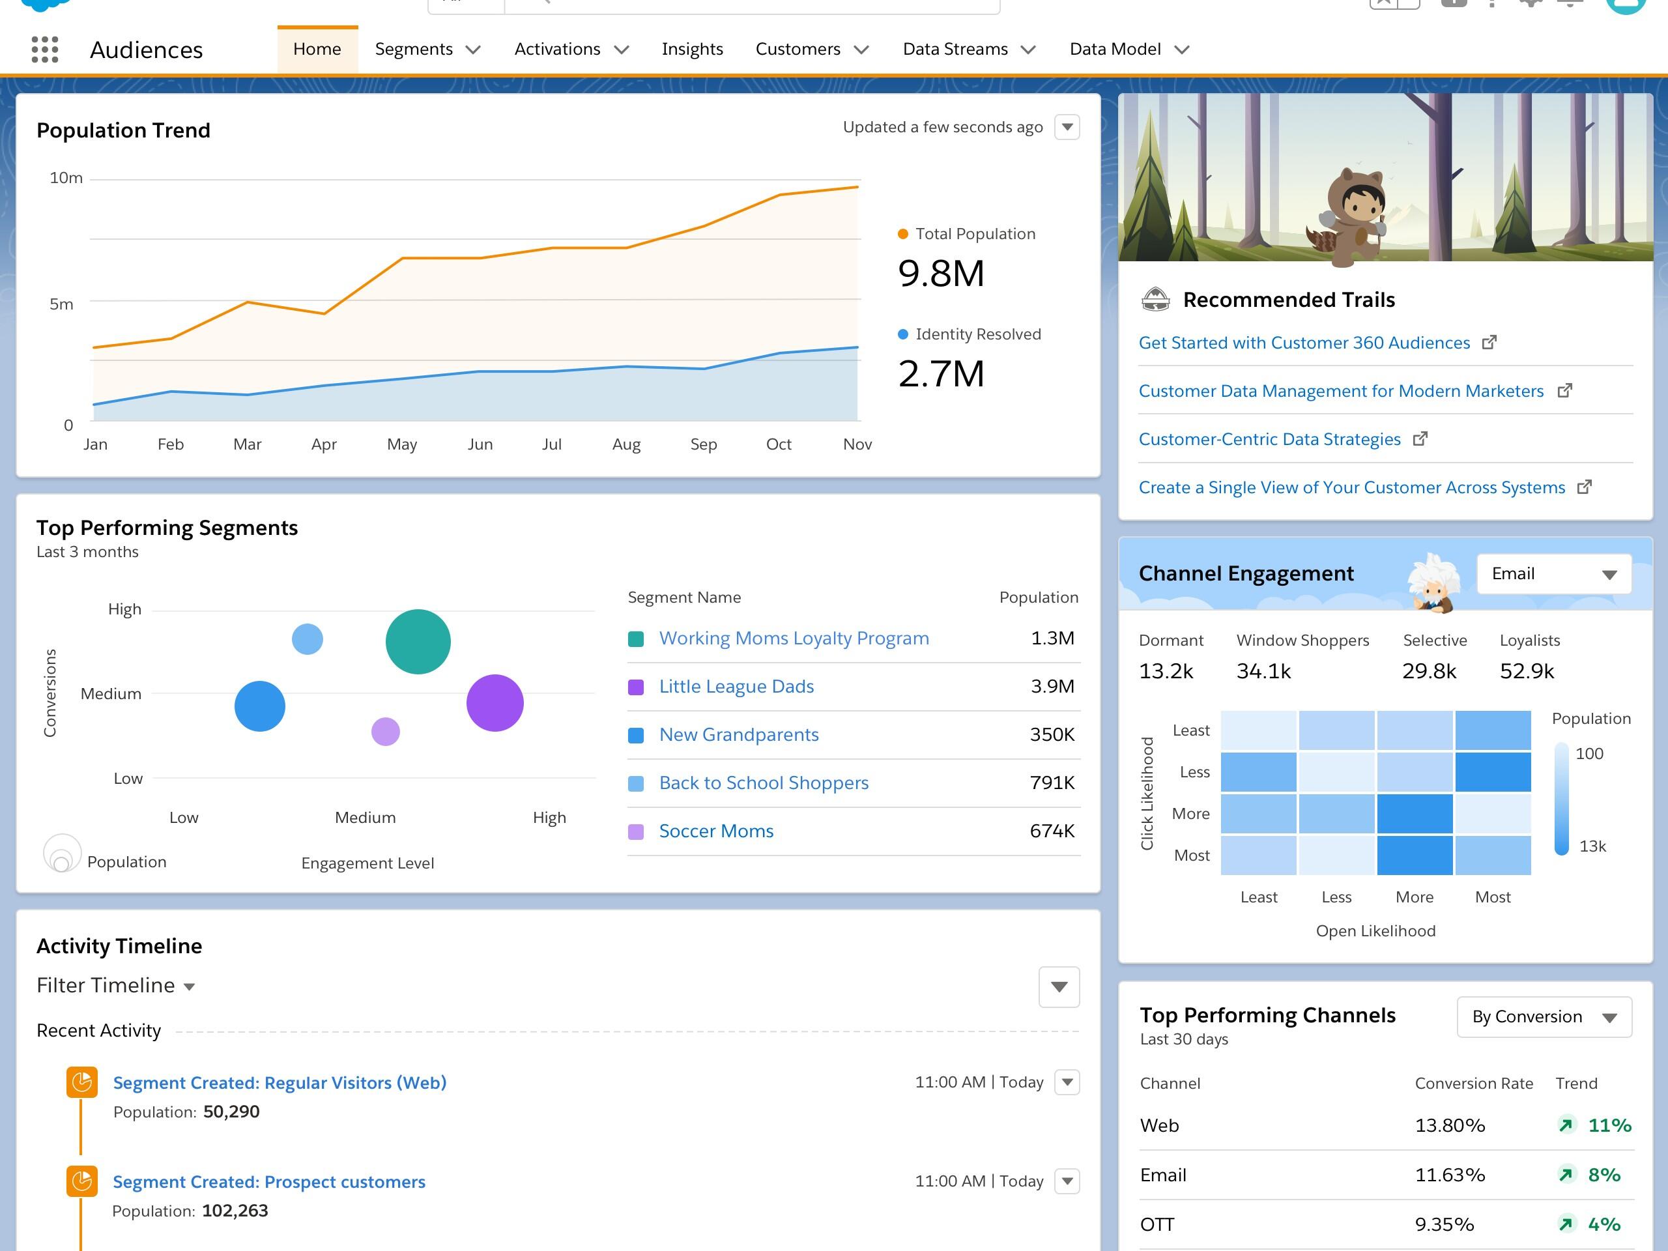This screenshot has height=1251, width=1668.
Task: Expand the Data Model tab chevron
Action: click(x=1182, y=50)
